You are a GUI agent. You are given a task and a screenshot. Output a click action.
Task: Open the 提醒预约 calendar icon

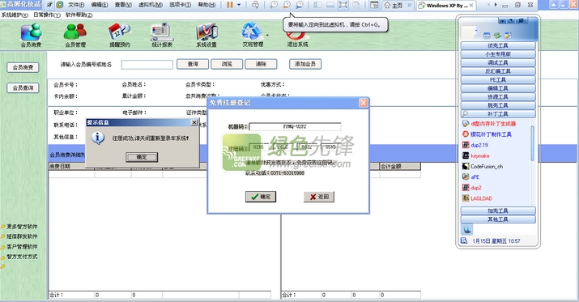pos(119,35)
